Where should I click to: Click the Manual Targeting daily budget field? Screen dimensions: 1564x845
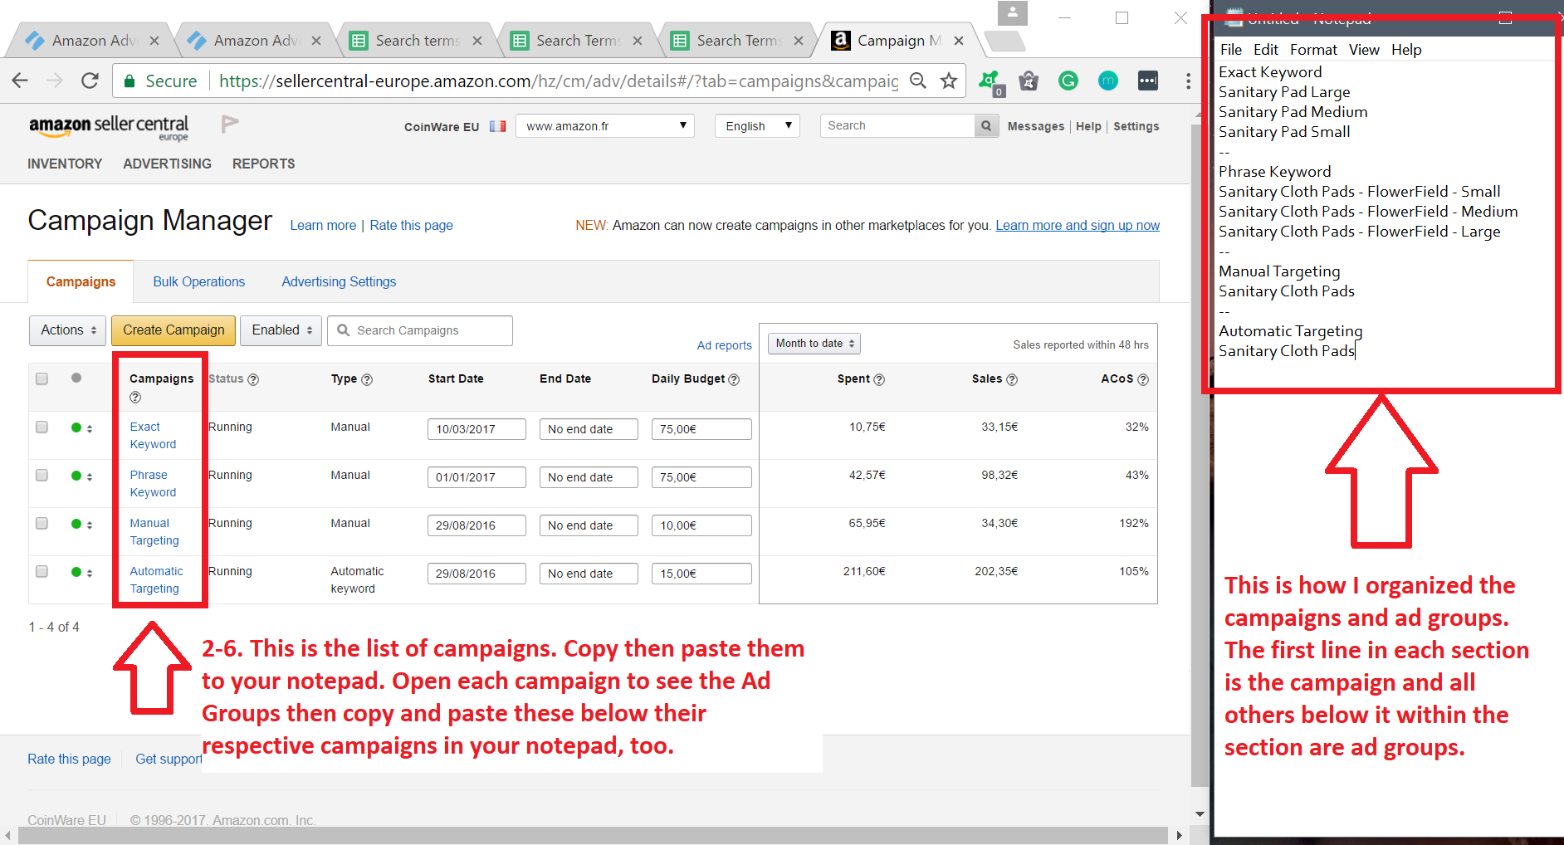[x=701, y=525]
